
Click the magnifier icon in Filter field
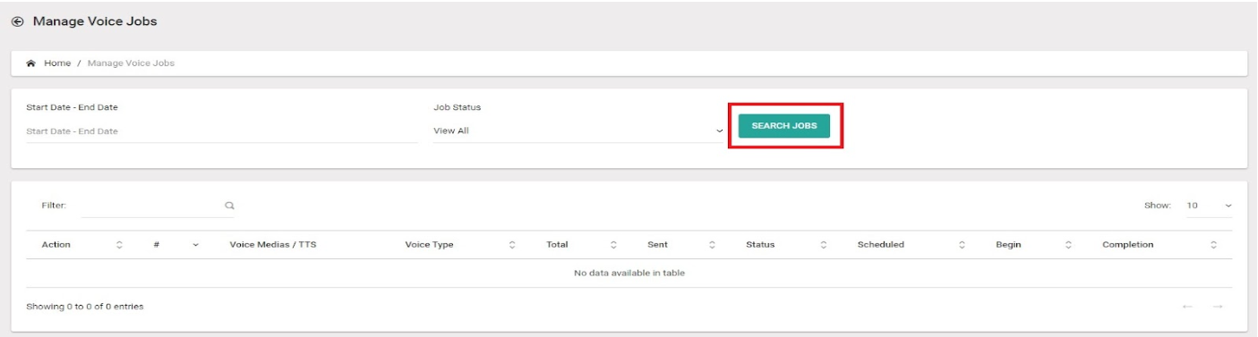(229, 206)
